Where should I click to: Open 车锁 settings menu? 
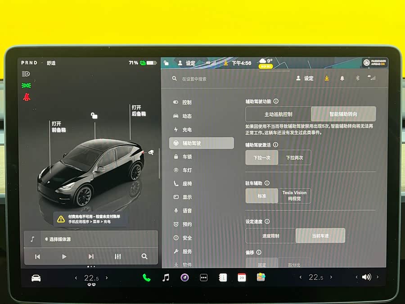point(202,157)
